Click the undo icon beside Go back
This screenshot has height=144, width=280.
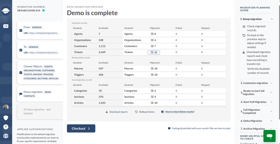pos(244,35)
